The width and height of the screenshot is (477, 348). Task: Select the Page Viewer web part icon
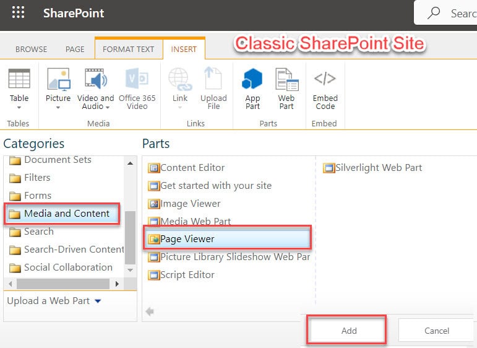click(x=153, y=239)
